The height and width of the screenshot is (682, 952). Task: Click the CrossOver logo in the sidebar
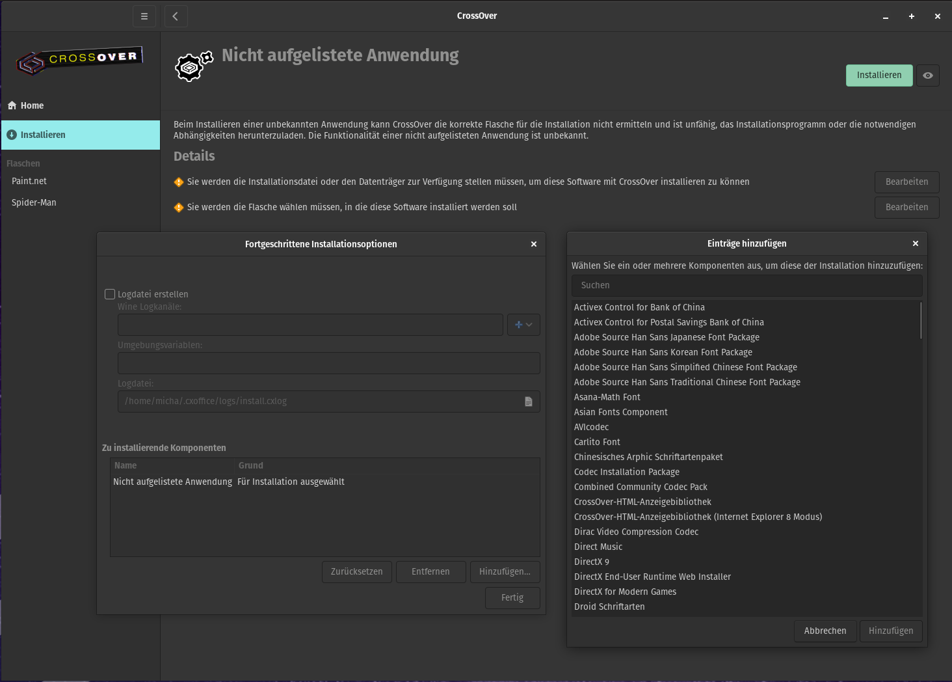click(79, 61)
